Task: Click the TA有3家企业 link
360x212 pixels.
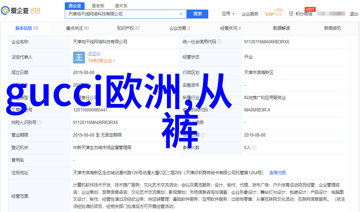Action: click(101, 61)
